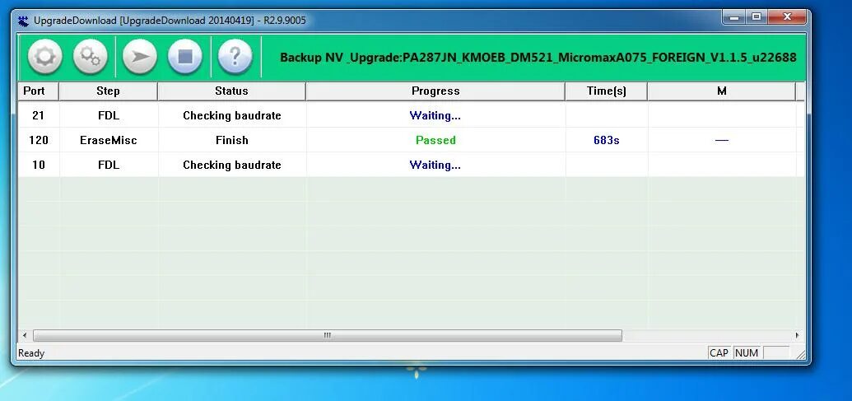Click Waiting... progress for port 10

435,165
